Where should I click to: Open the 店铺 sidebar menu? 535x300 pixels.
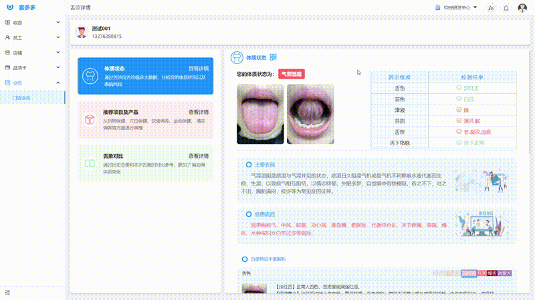(32, 53)
